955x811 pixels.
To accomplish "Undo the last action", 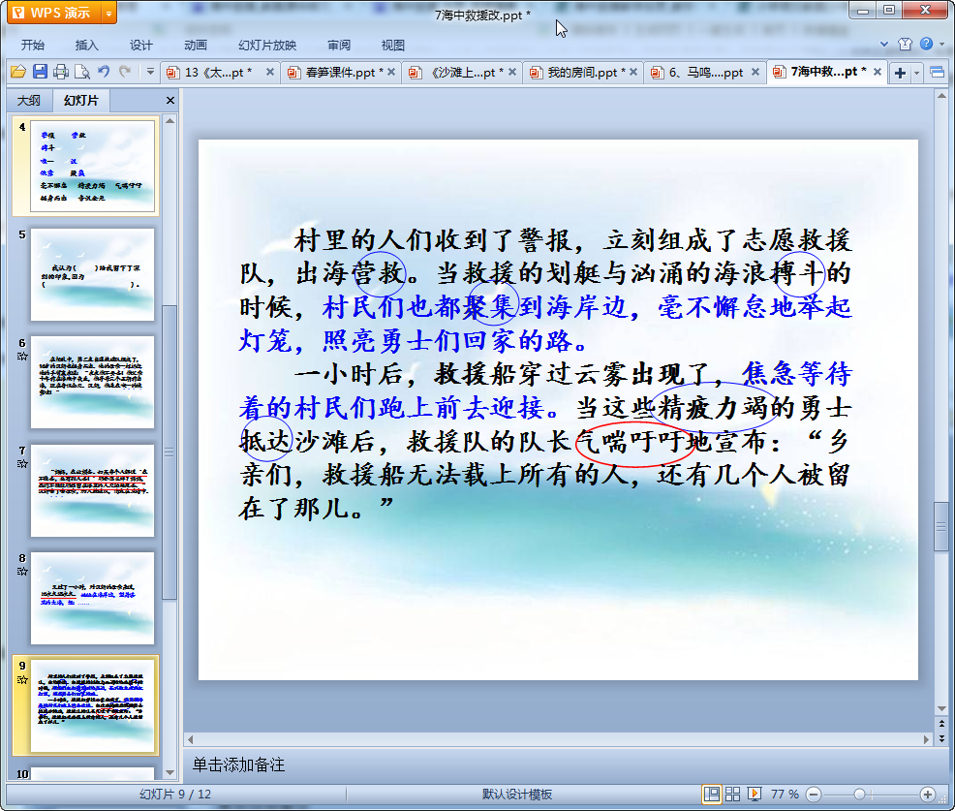I will [x=104, y=72].
